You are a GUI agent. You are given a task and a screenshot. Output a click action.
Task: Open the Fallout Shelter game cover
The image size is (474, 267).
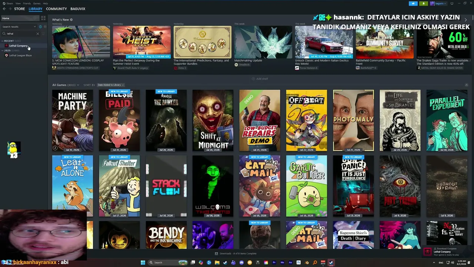pos(119,186)
